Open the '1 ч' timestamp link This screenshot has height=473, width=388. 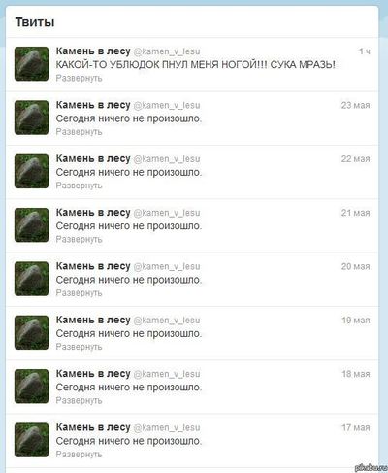pyautogui.click(x=365, y=51)
